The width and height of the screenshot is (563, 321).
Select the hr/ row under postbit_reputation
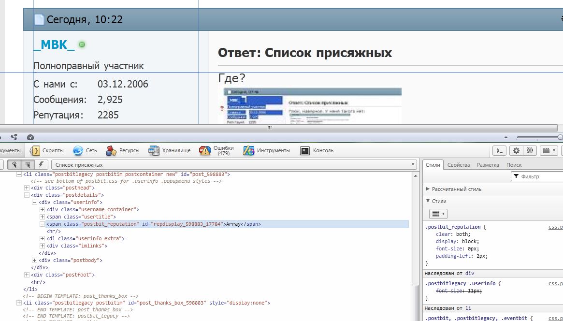point(54,231)
